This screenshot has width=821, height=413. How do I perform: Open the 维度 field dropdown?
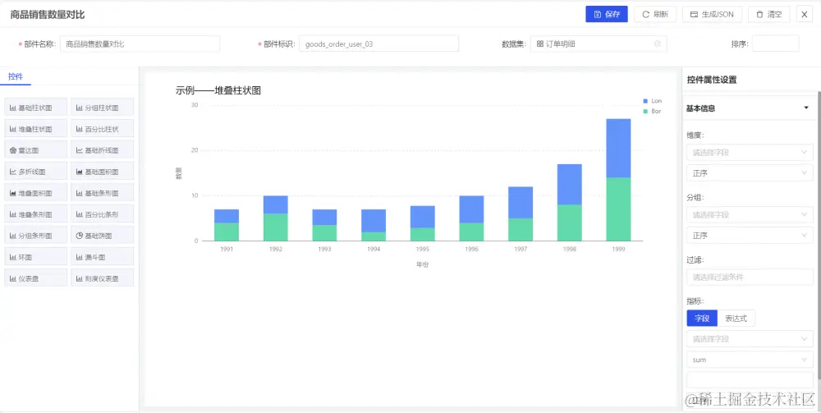(750, 153)
